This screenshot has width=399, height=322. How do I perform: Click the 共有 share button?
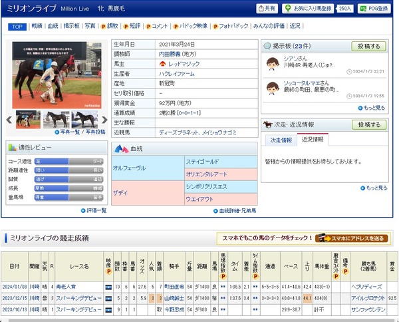[x=267, y=9]
